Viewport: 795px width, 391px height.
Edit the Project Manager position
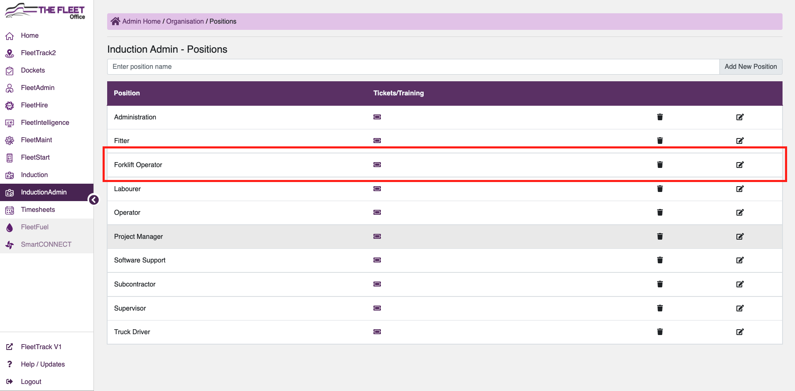click(740, 236)
